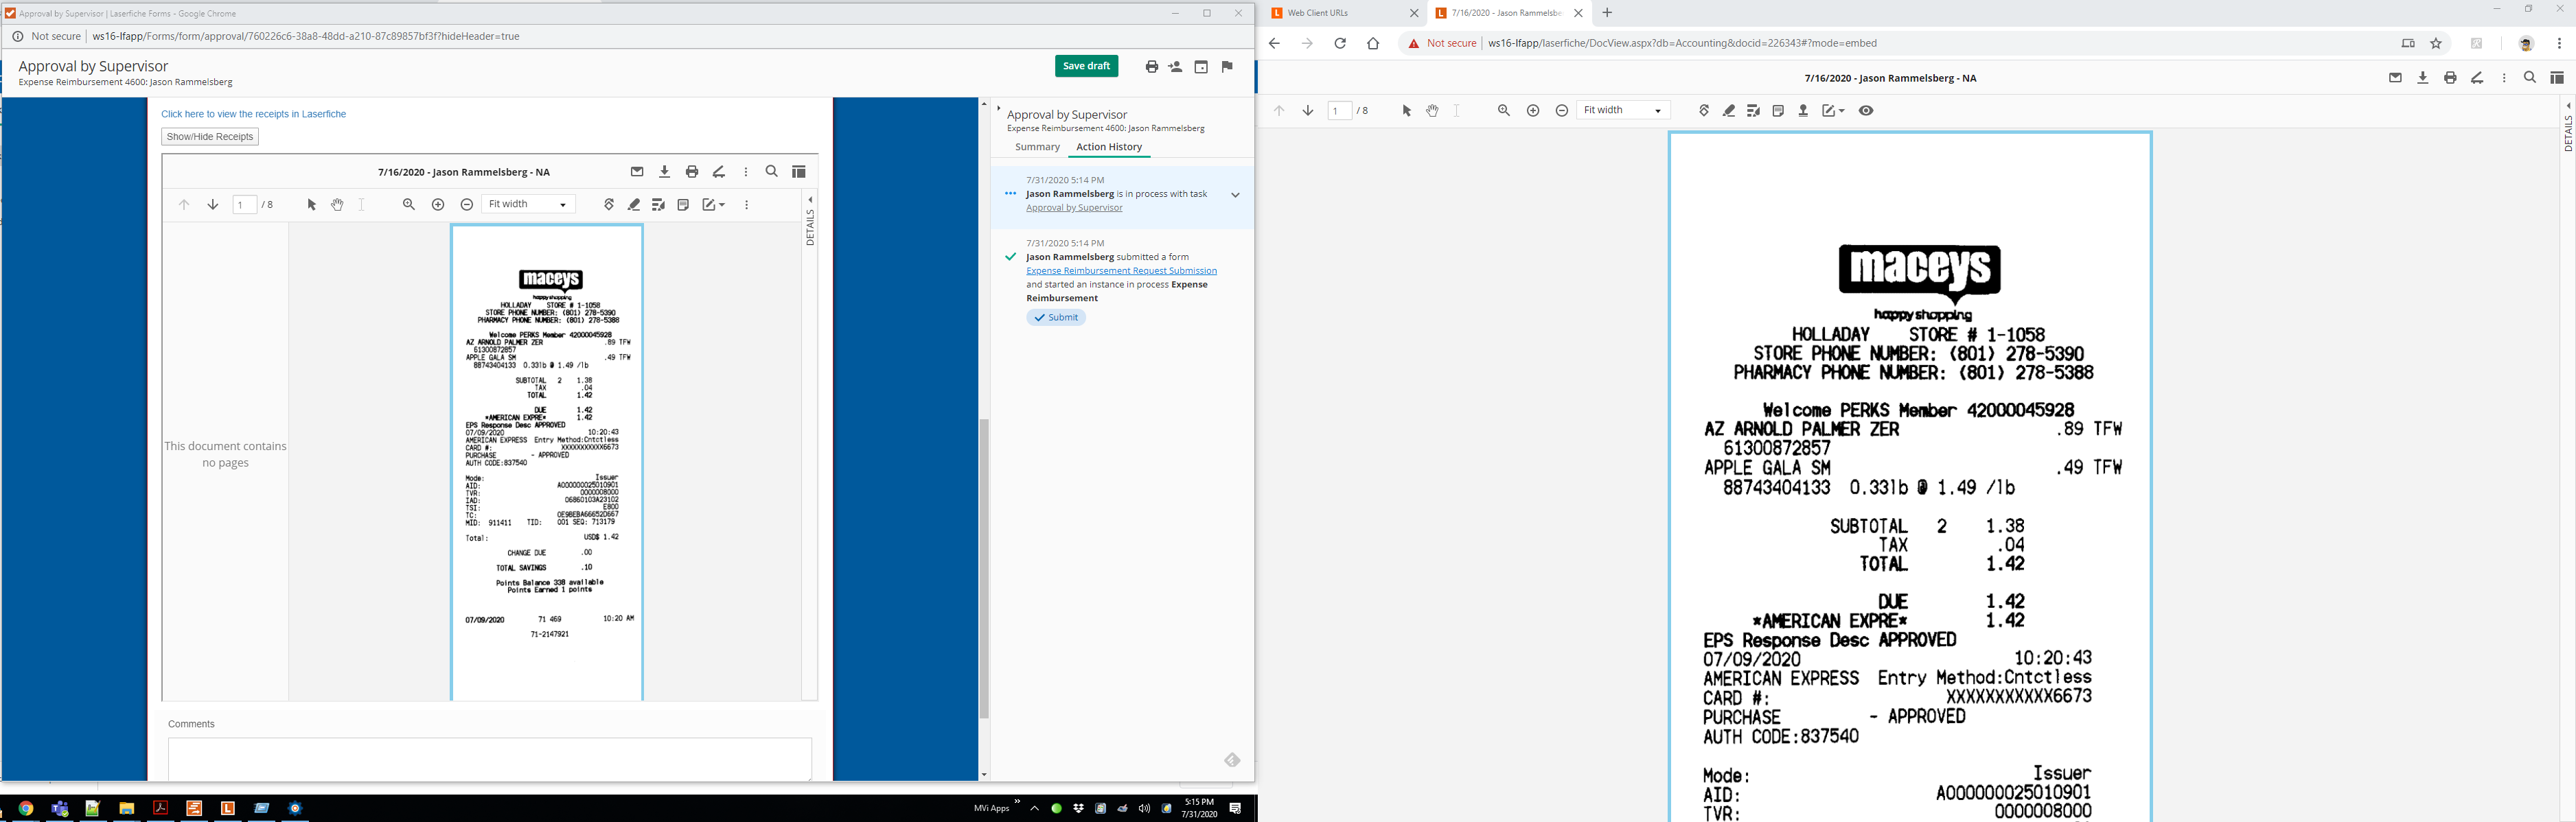The width and height of the screenshot is (2576, 822).
Task: Print the approval form
Action: pos(1151,67)
